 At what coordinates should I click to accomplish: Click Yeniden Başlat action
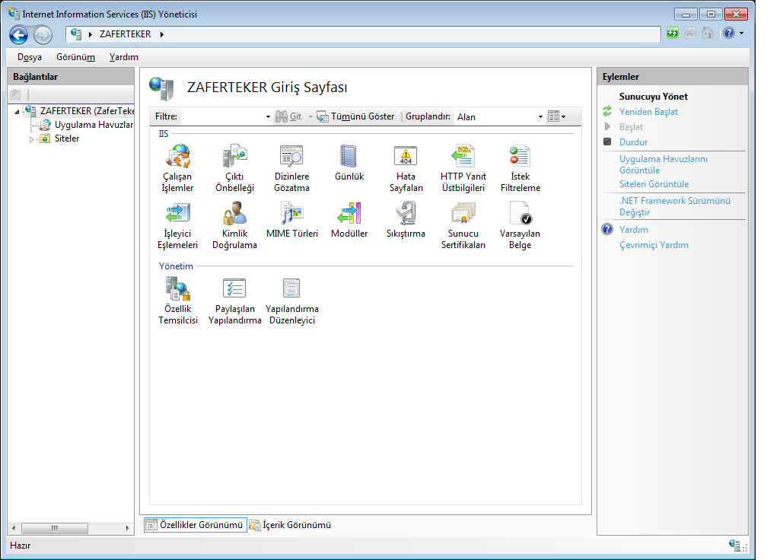click(648, 112)
